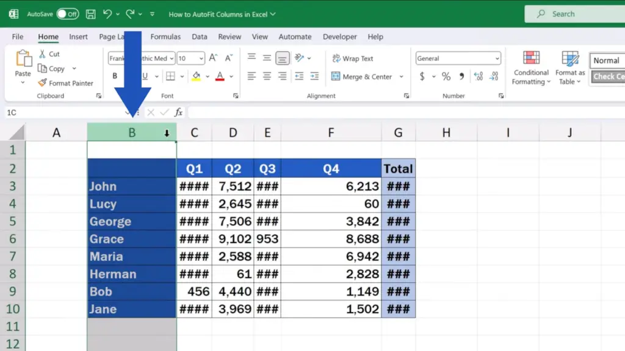Screen dimensions: 625x351
Task: Apply the Comma Style format
Action: tap(461, 77)
